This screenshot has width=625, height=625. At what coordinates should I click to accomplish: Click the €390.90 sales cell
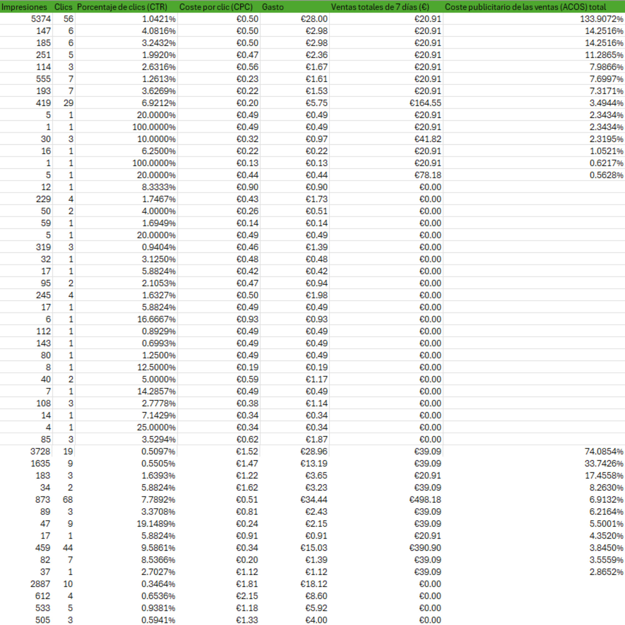tap(425, 548)
